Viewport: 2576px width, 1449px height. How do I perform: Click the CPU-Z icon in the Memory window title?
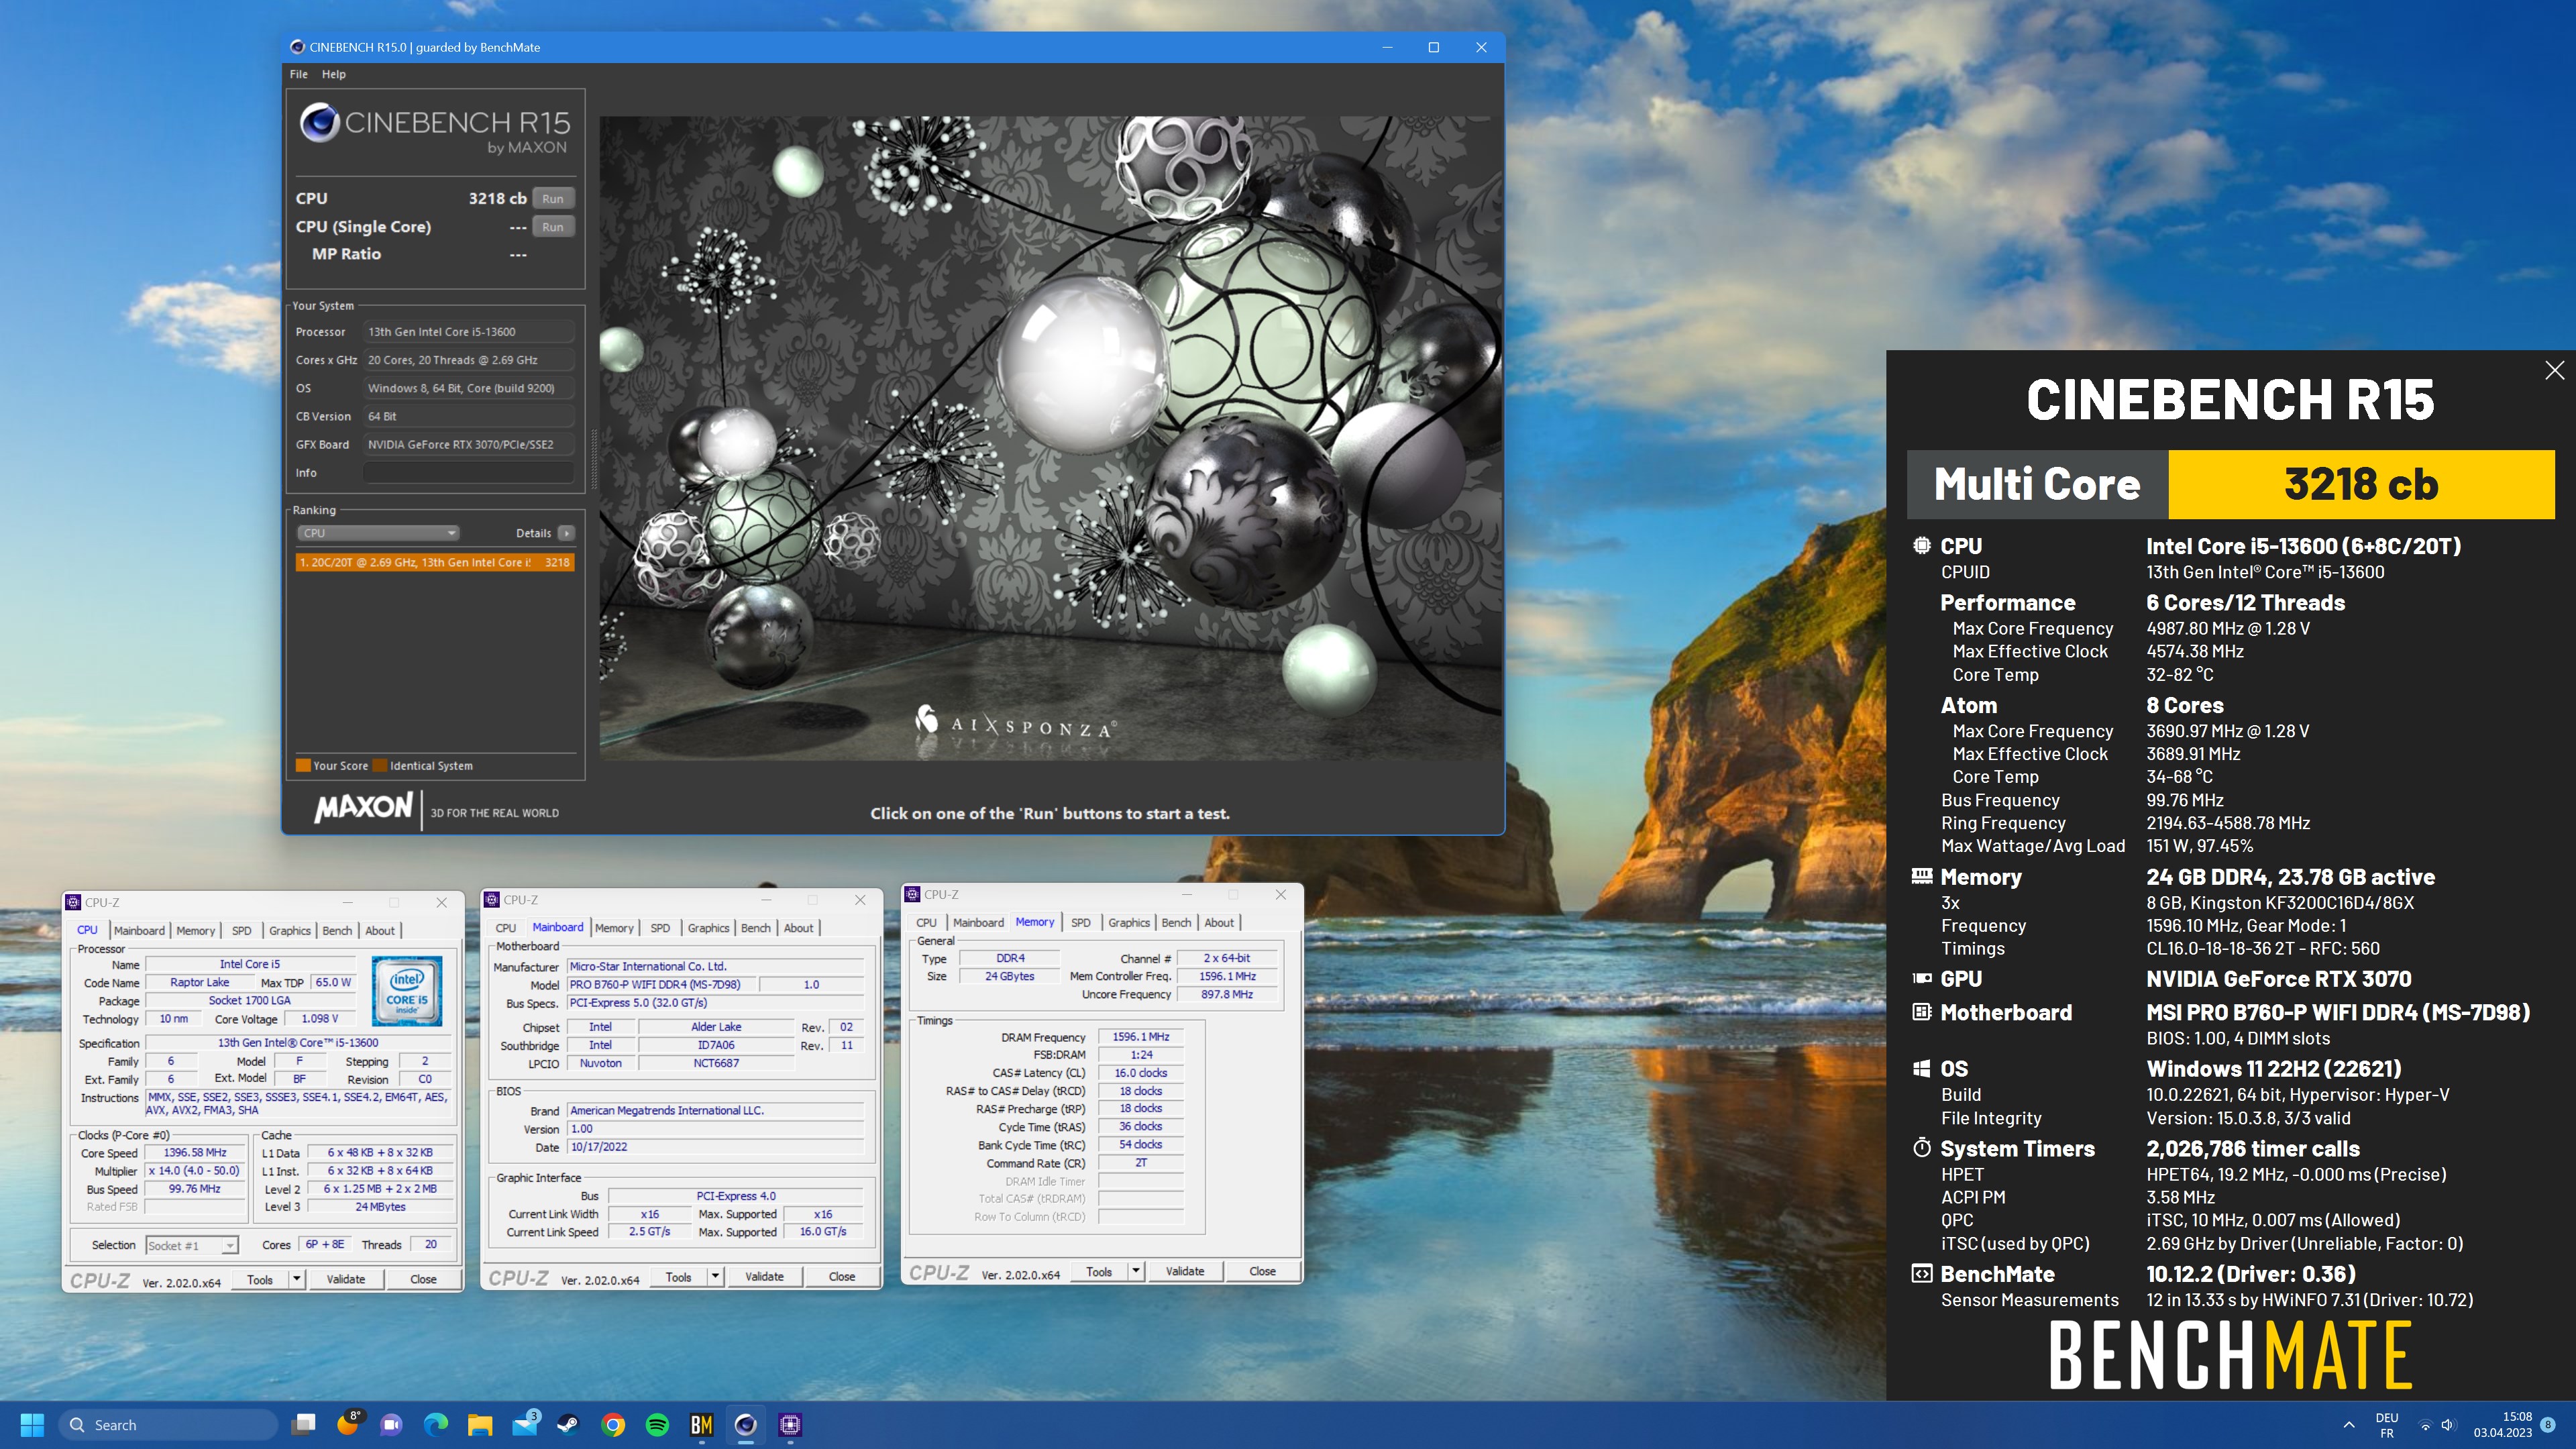[x=912, y=894]
